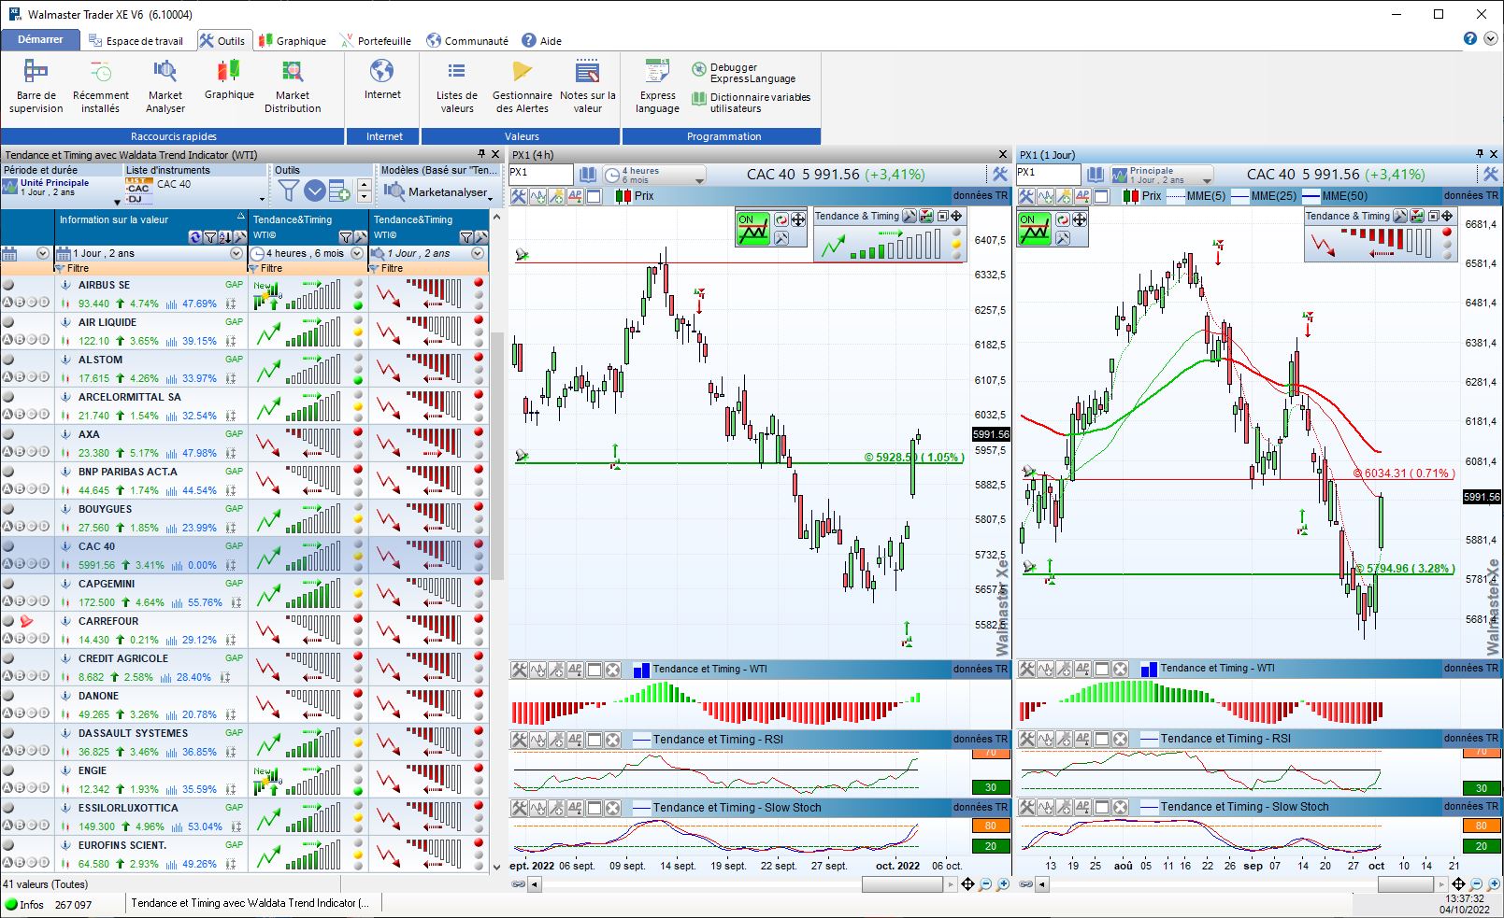Zoom out on PX1 (1 Jour) chart
This screenshot has width=1504, height=918.
pos(1477,884)
